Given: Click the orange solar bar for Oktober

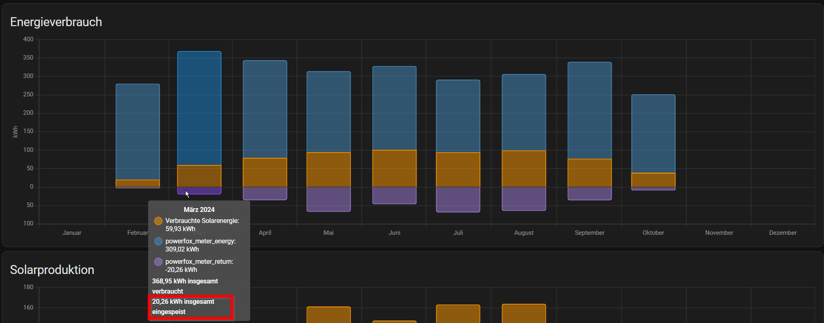Looking at the screenshot, I should (x=653, y=180).
